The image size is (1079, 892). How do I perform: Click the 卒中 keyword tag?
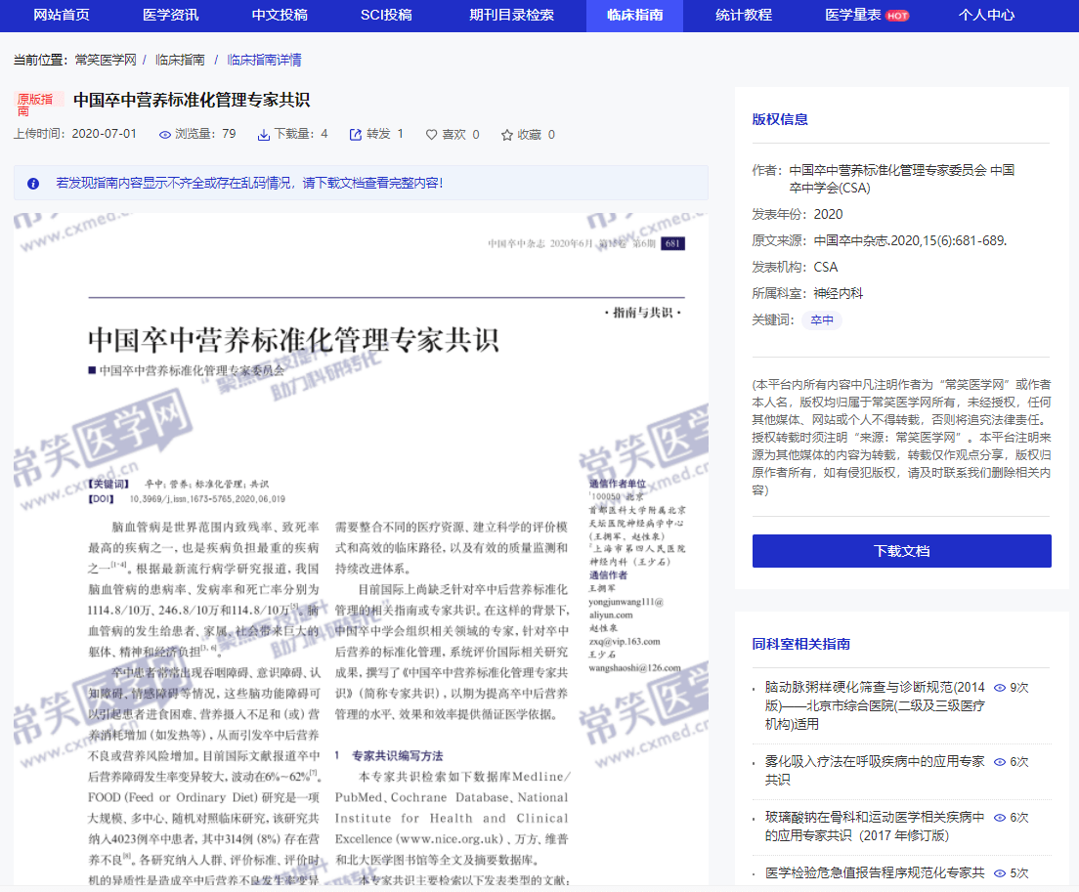(822, 319)
